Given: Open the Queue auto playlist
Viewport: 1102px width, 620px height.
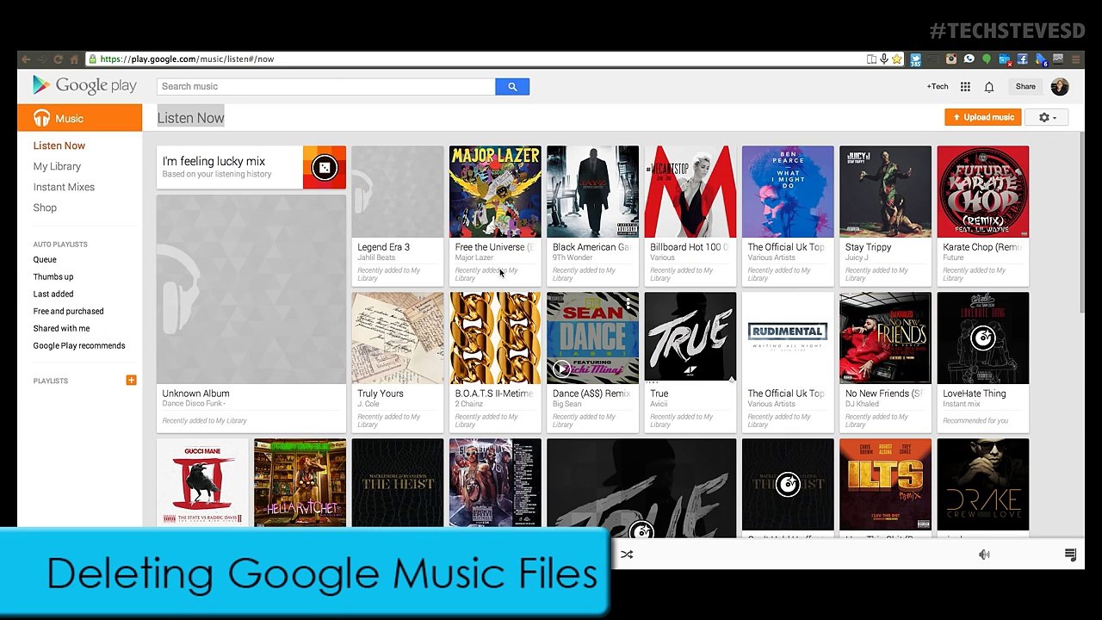Looking at the screenshot, I should pos(45,259).
